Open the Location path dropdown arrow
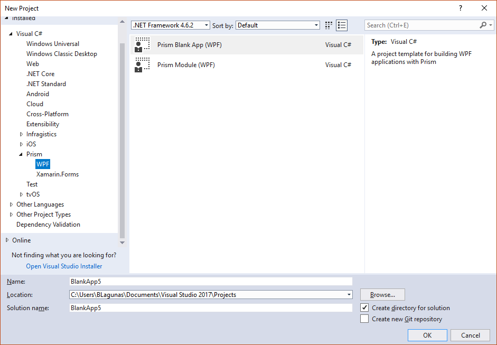The height and width of the screenshot is (345, 497). 349,295
